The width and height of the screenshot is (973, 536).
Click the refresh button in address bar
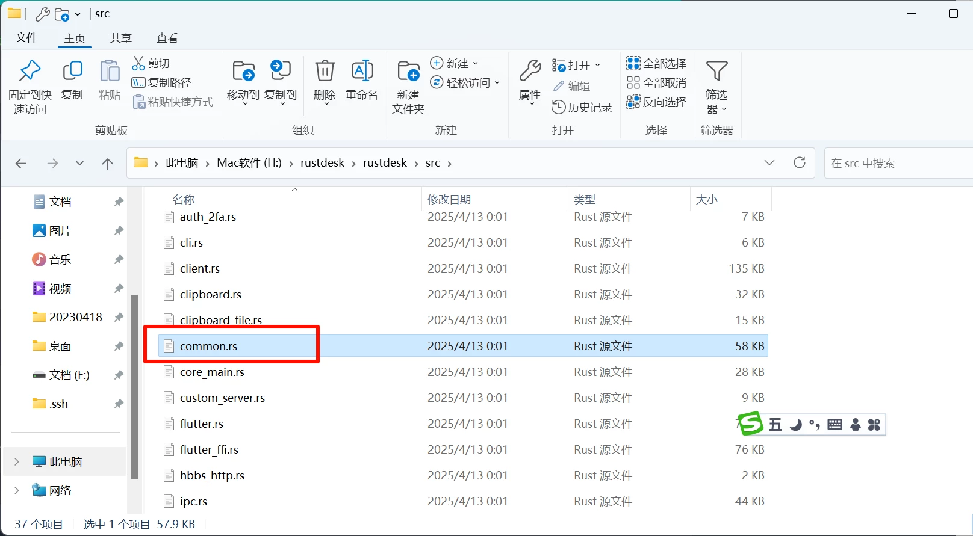coord(800,162)
